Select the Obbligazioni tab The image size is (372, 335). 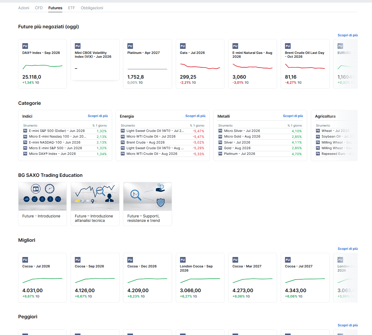92,8
